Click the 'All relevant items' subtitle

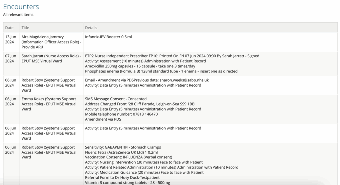click(x=18, y=15)
